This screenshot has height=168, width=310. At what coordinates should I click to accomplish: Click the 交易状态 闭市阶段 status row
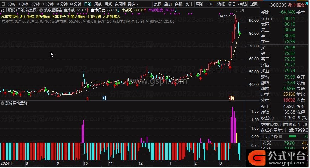pyautogui.click(x=284, y=124)
